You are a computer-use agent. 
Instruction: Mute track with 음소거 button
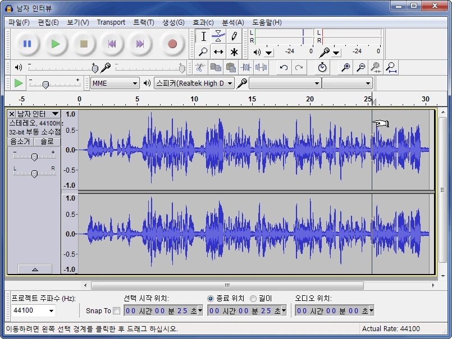(x=20, y=141)
